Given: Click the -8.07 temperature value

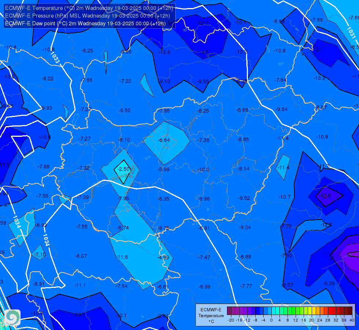Looking at the screenshot, I should click(321, 107).
